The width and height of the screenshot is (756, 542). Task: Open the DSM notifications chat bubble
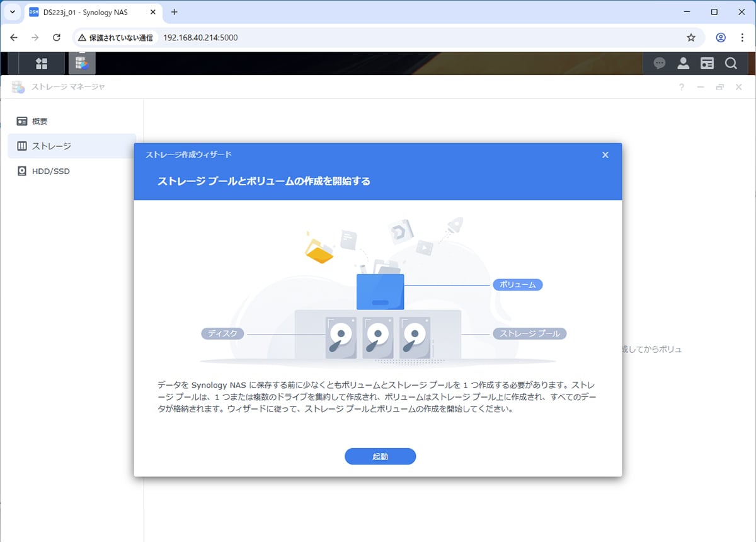[660, 63]
